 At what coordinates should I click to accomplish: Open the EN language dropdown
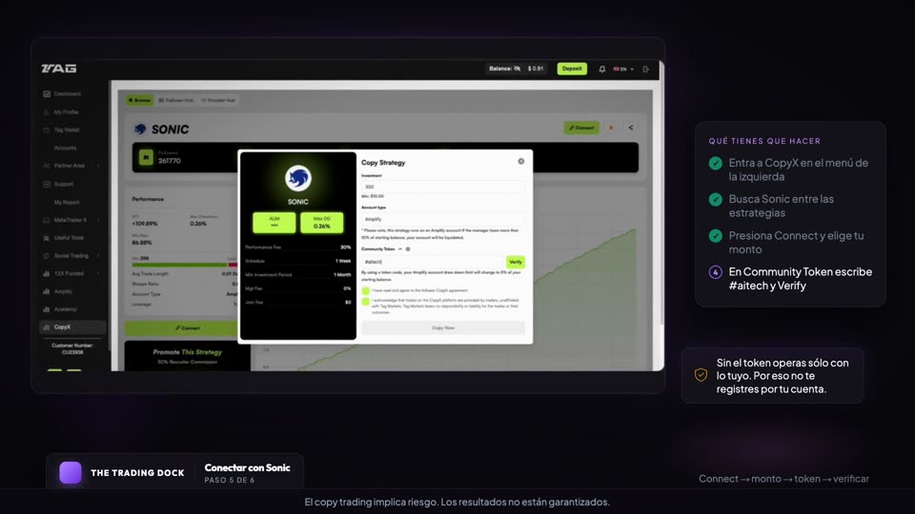(x=623, y=69)
